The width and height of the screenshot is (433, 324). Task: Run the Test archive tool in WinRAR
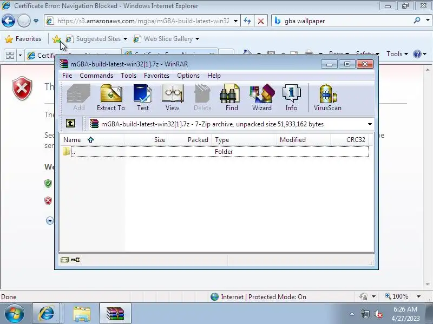143,98
